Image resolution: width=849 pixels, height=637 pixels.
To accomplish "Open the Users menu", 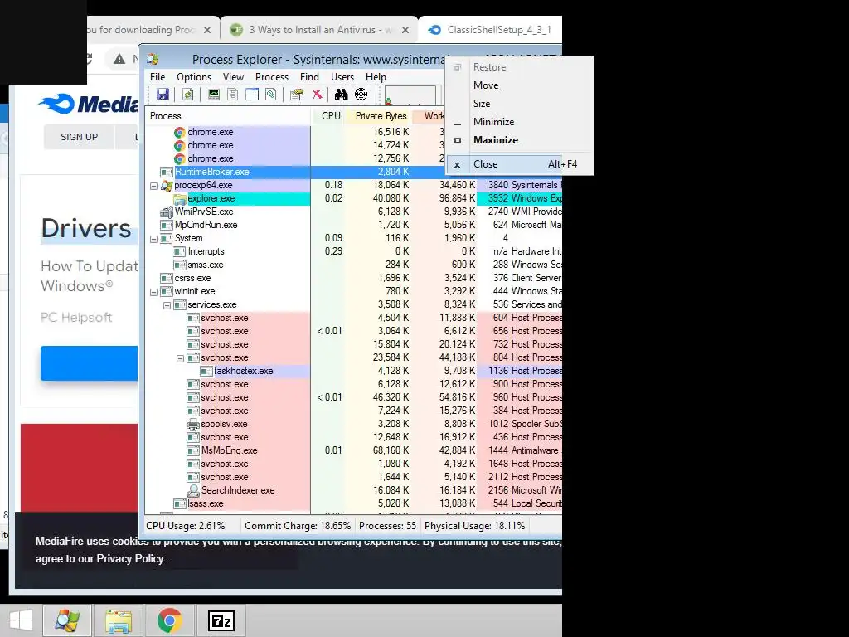I will tap(342, 77).
